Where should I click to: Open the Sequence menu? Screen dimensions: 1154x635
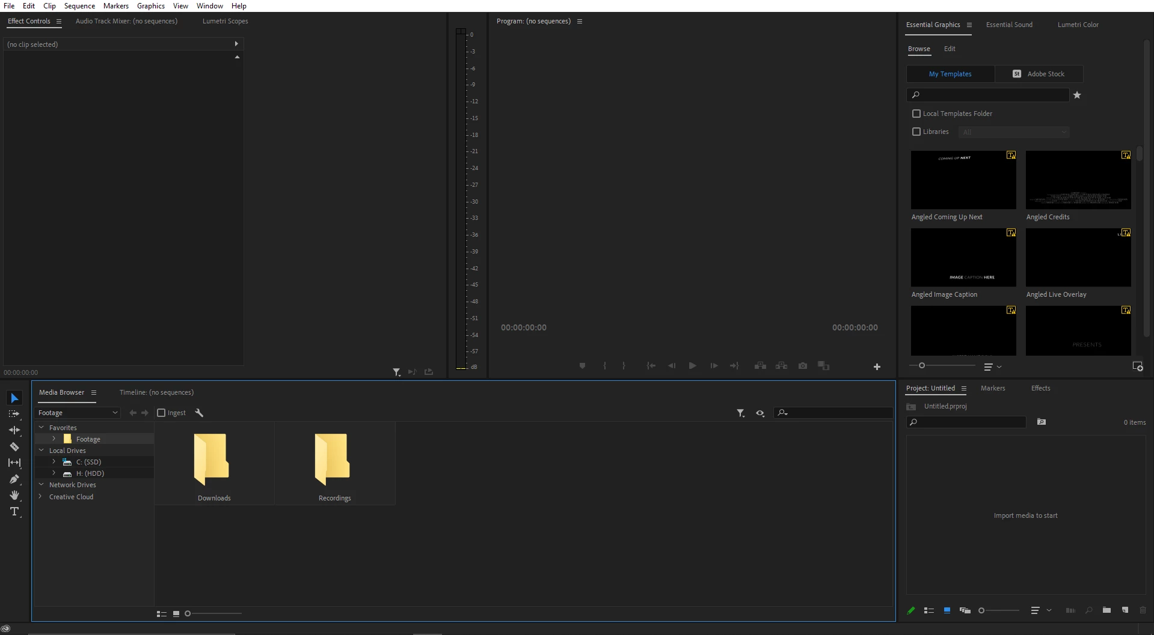coord(79,6)
